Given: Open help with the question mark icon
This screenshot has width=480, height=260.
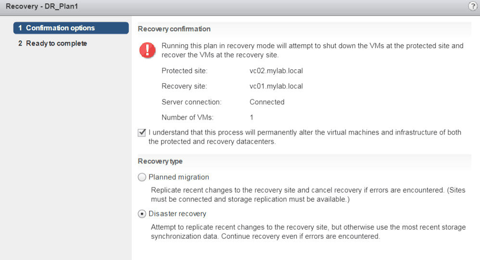Looking at the screenshot, I should coord(472,6).
